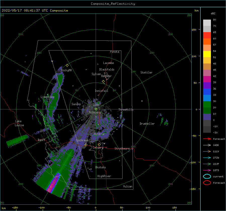Select the green 30 dBZ color swatch

pos(207,104)
